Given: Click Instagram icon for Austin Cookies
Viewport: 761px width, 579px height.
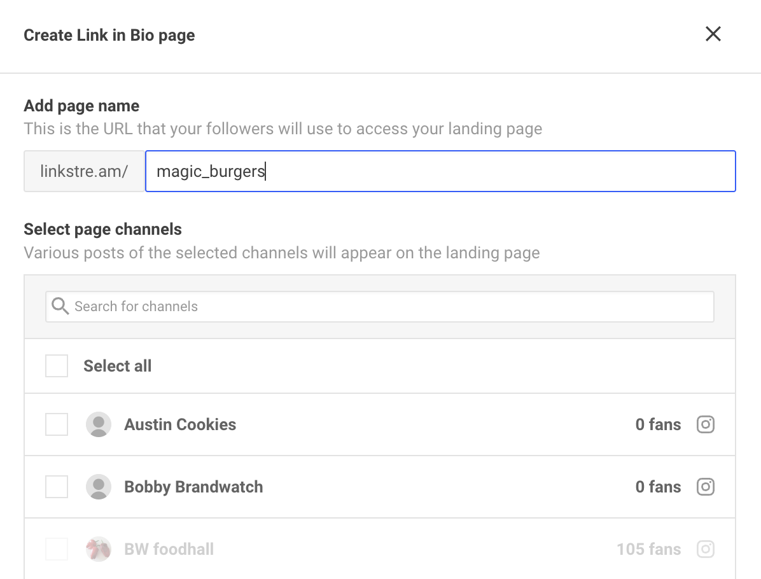Looking at the screenshot, I should click(705, 424).
